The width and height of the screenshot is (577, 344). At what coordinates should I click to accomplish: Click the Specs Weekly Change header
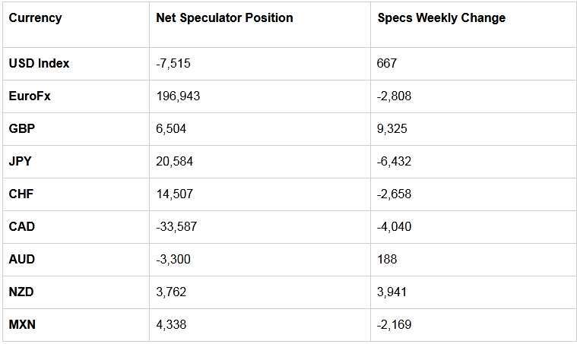tap(441, 18)
